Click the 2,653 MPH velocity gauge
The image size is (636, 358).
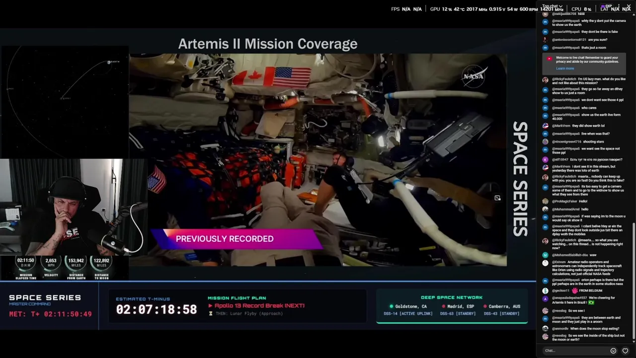click(51, 268)
